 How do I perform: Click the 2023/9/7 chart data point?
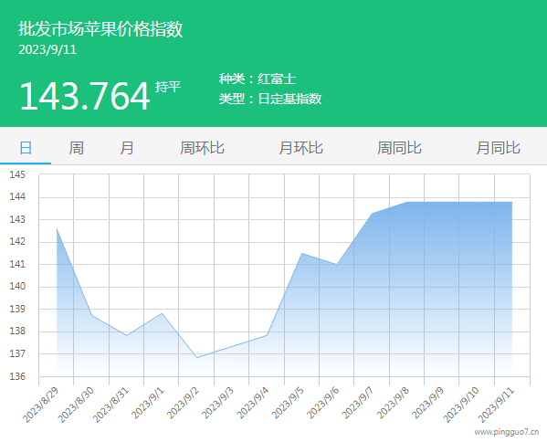pos(372,214)
